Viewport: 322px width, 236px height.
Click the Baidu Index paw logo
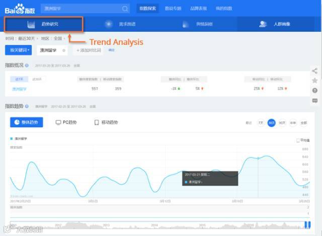click(x=20, y=9)
